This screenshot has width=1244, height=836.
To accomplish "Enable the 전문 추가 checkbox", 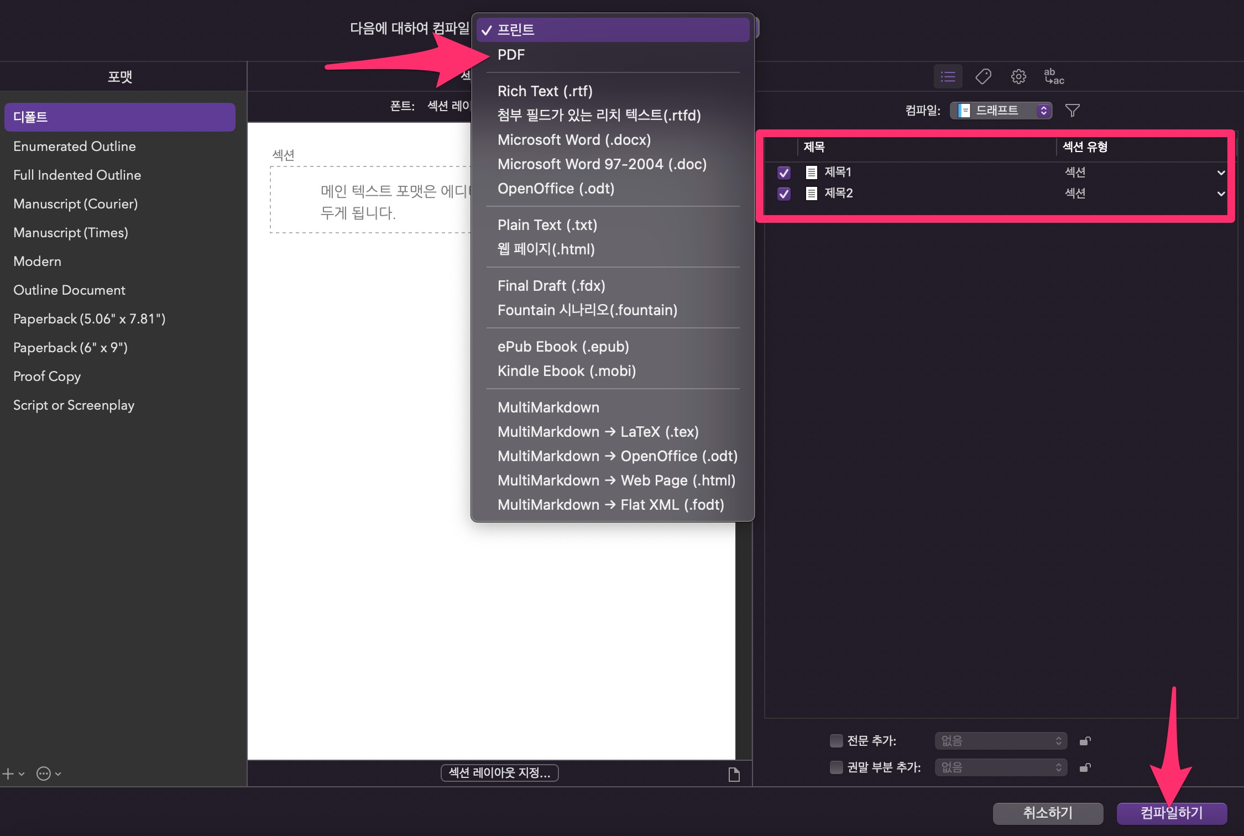I will click(836, 740).
